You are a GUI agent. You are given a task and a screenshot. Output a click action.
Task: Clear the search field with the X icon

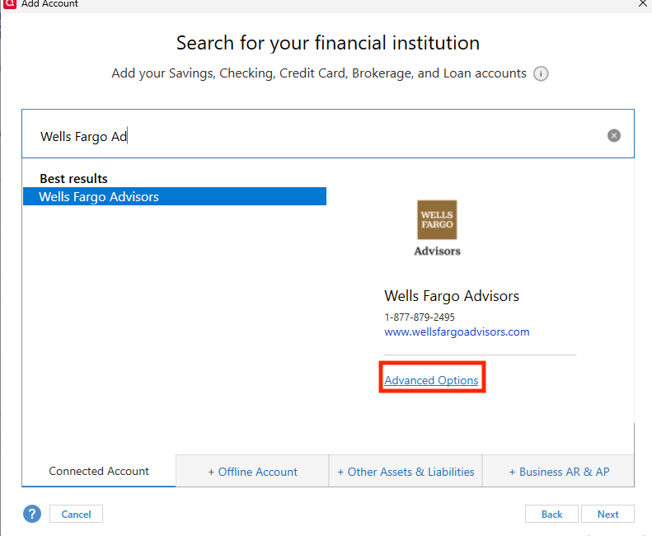(614, 136)
